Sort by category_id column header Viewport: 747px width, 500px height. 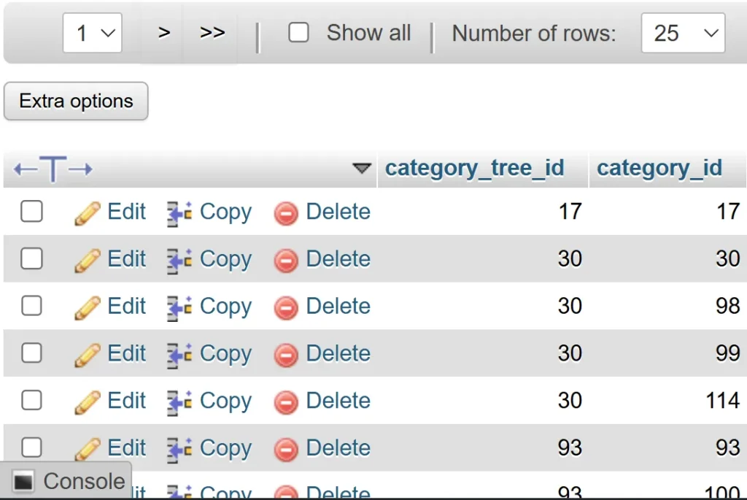pyautogui.click(x=659, y=168)
